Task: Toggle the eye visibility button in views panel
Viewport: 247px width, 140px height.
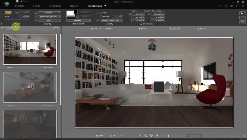Action: pyautogui.click(x=56, y=29)
